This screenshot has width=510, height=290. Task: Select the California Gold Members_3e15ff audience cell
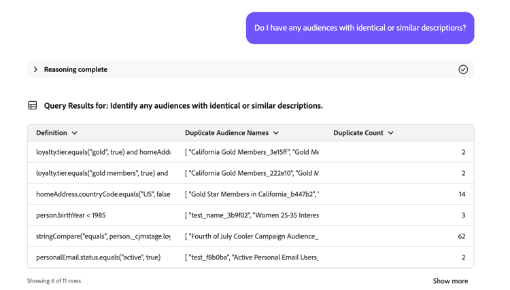pos(252,152)
